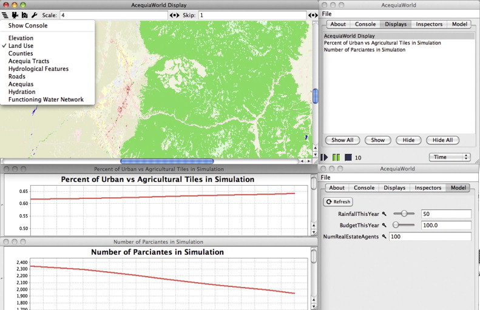Click the Scale input field
Viewport: 480px width, 310px height.
pyautogui.click(x=114, y=15)
